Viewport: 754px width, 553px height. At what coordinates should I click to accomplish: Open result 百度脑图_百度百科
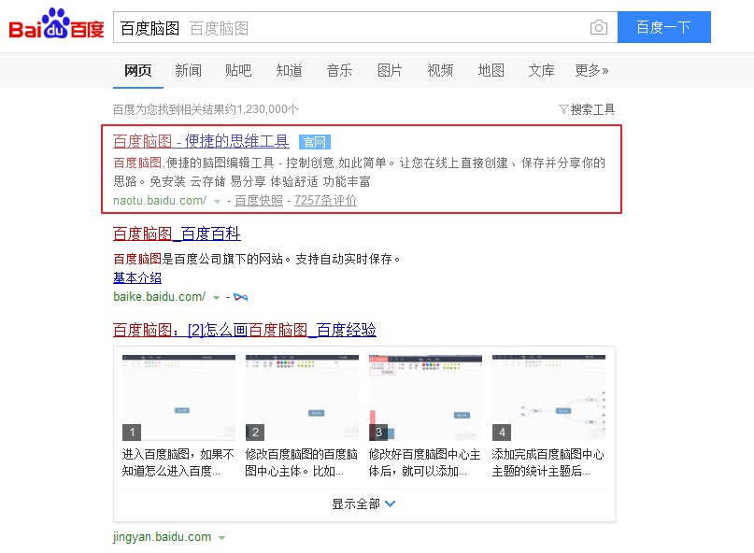tap(177, 234)
